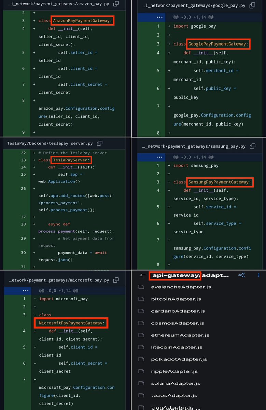Viewport: 266px width, 410px height.
Task: Open cosmosAdapter.js file
Action: point(178,323)
